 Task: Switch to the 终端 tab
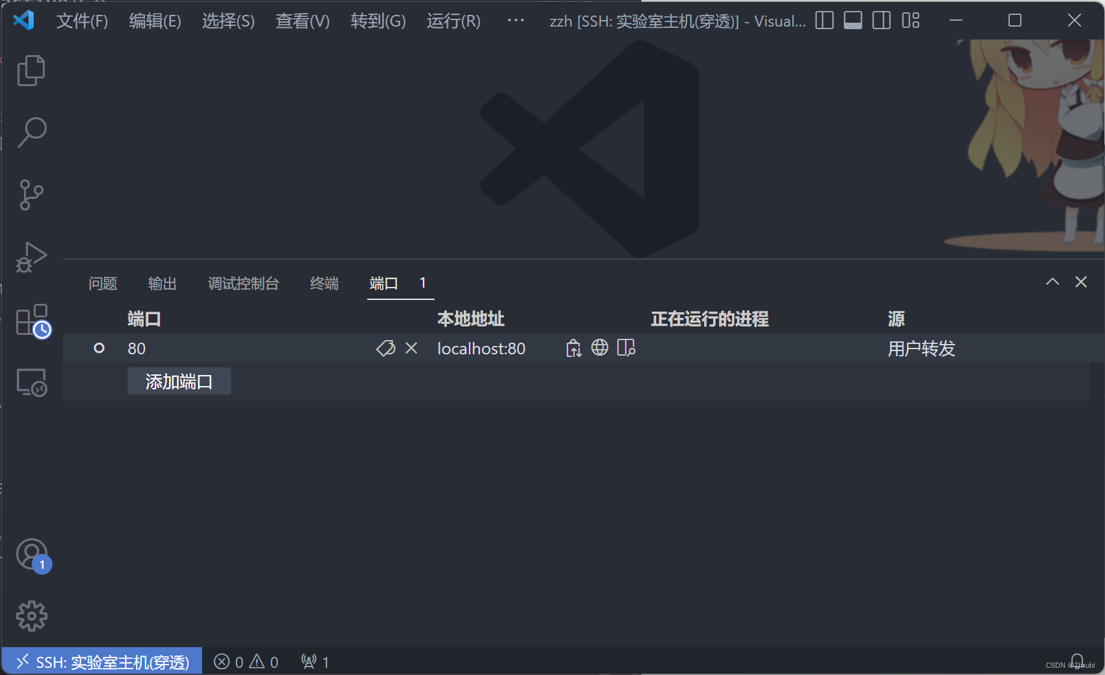(324, 284)
